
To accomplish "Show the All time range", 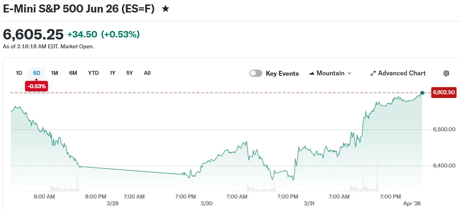I will [x=147, y=73].
